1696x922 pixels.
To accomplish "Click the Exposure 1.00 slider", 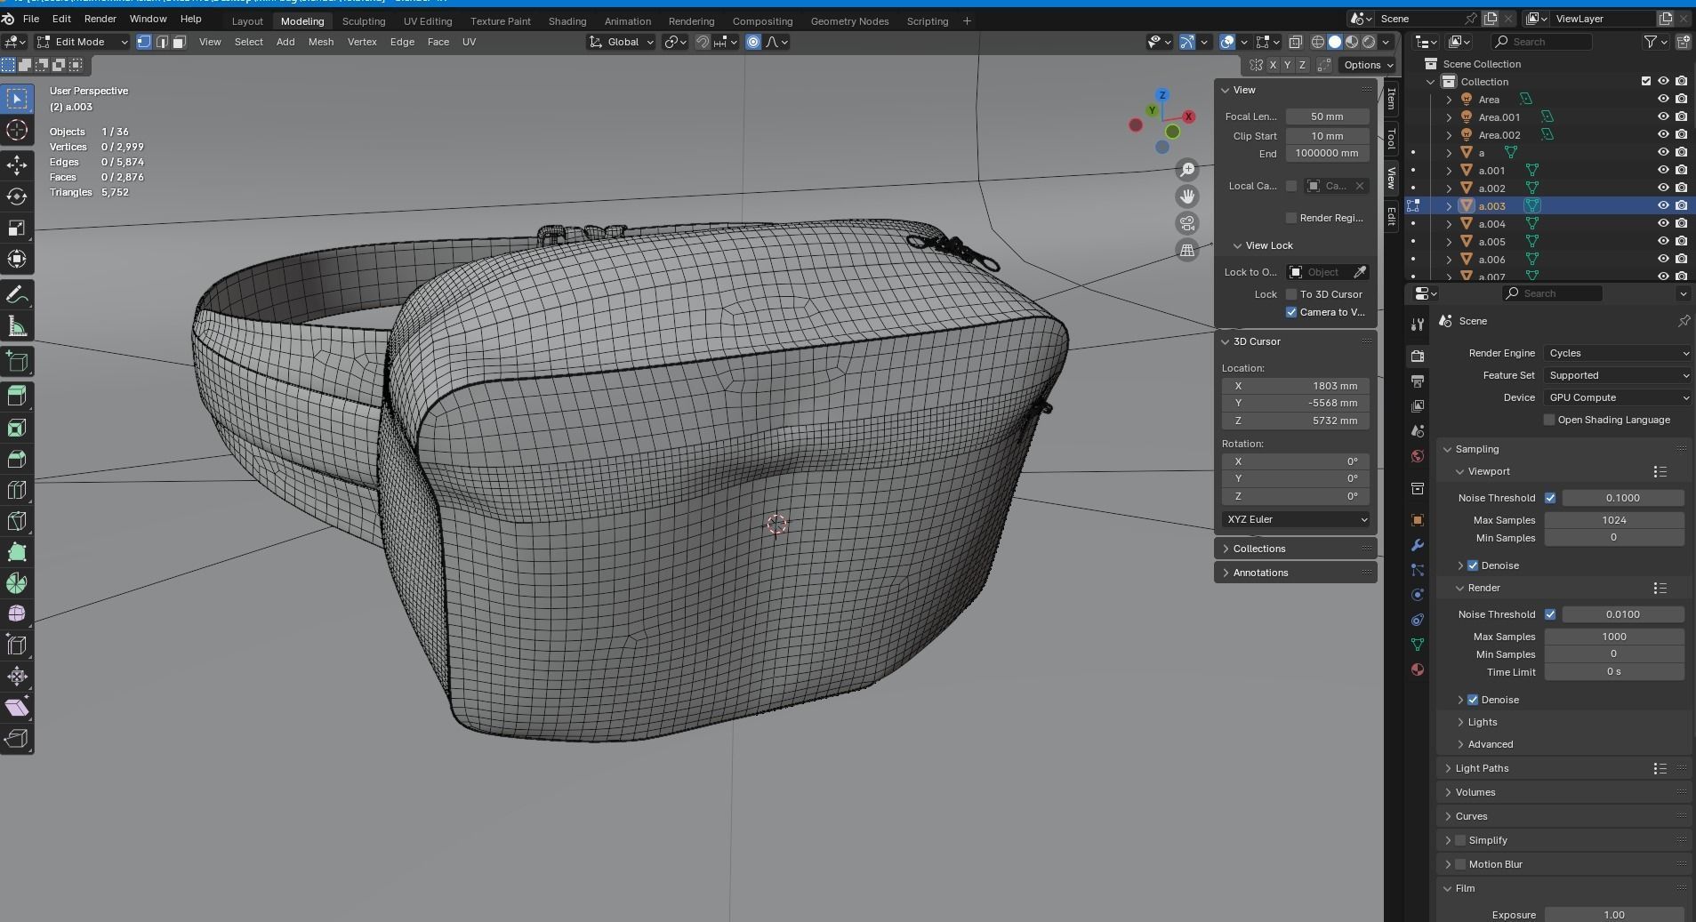I will point(1614,914).
